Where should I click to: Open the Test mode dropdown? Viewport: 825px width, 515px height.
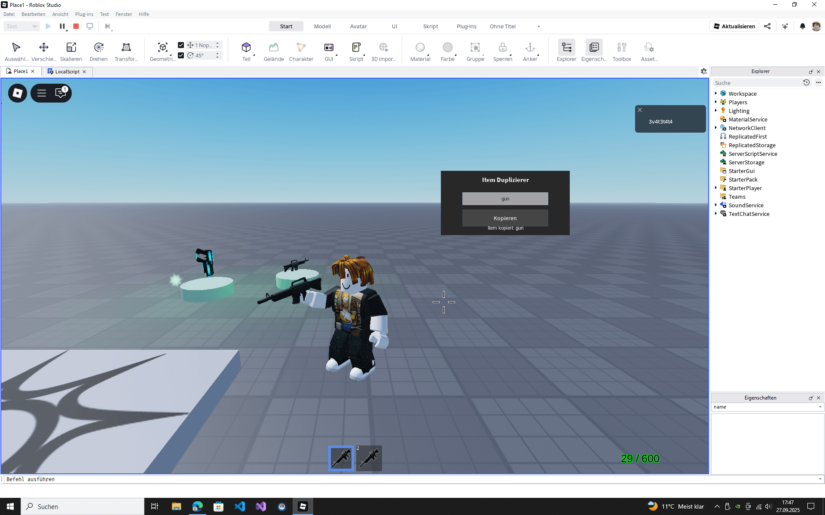(21, 26)
